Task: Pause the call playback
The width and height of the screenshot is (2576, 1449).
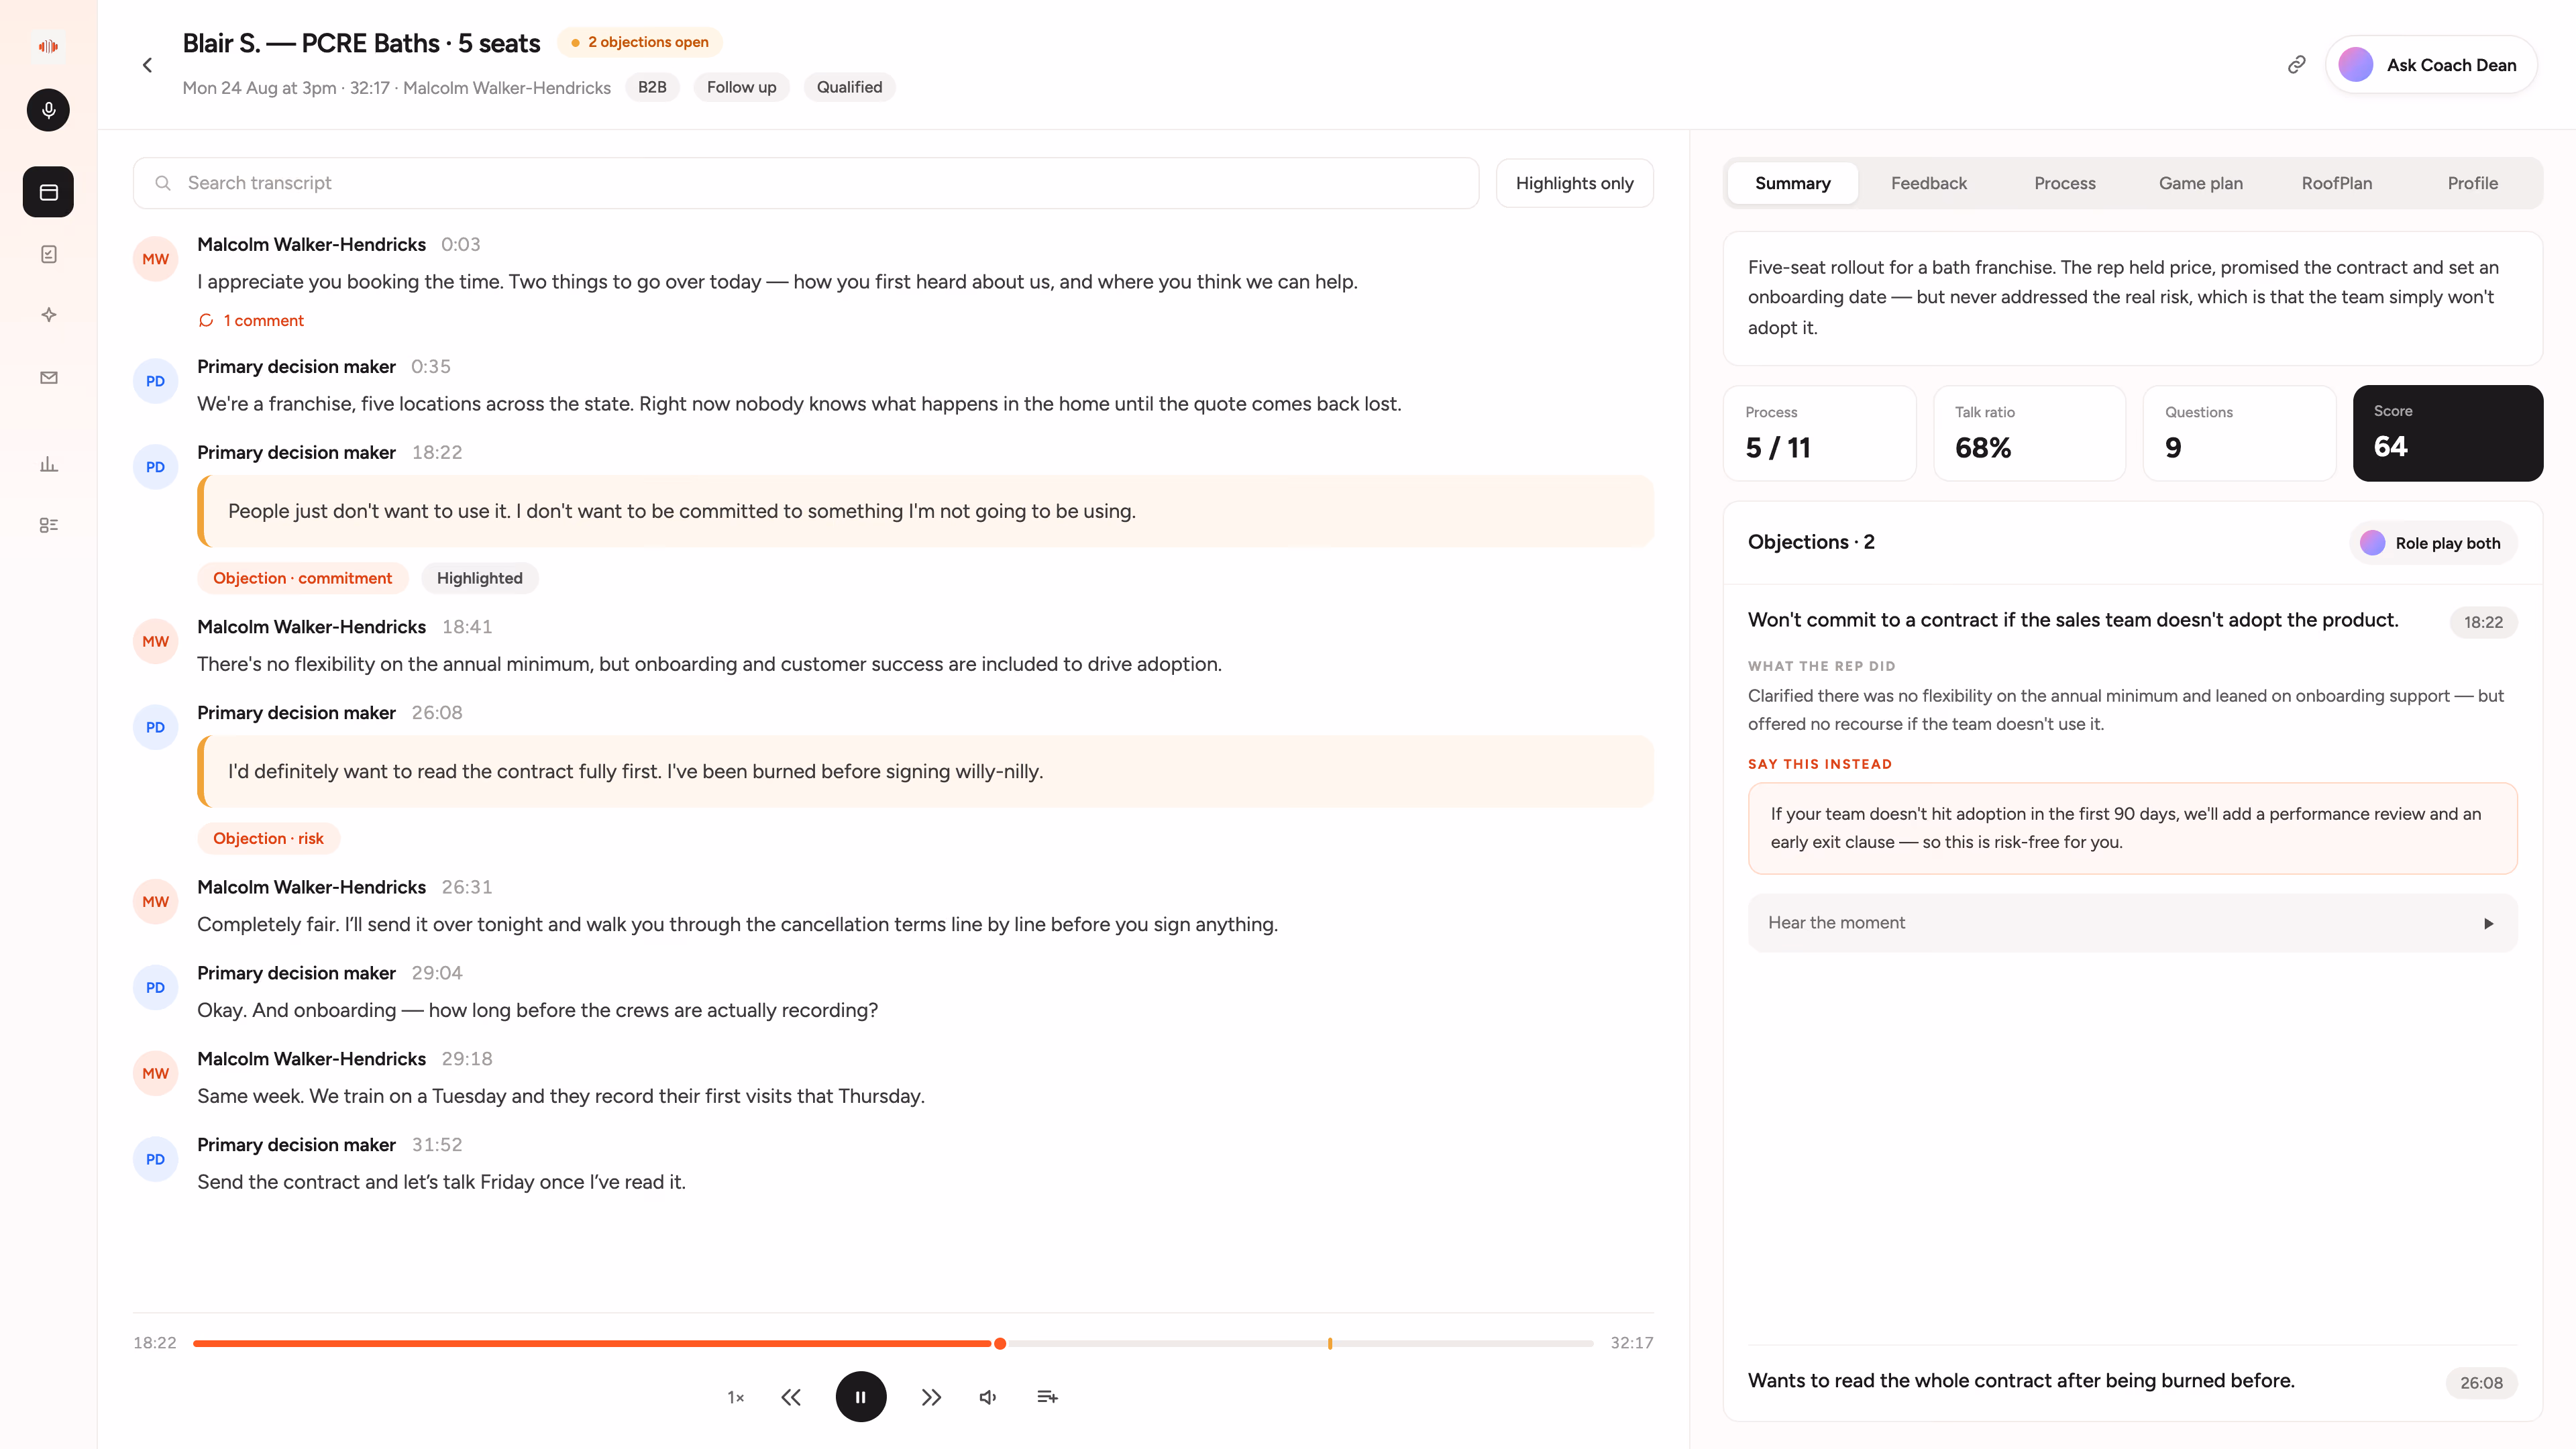Action: [861, 1397]
